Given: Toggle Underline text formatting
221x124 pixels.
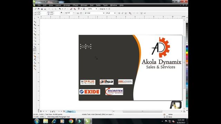Looking at the screenshot, I should point(126,13).
